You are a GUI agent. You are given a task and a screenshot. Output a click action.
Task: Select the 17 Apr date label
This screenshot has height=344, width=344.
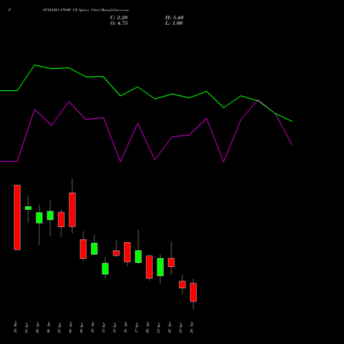point(136,327)
